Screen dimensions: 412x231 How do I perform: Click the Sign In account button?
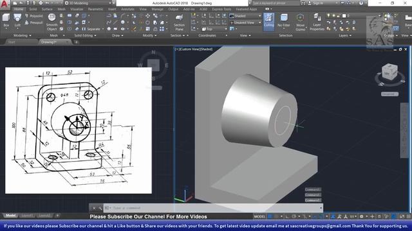316,3
